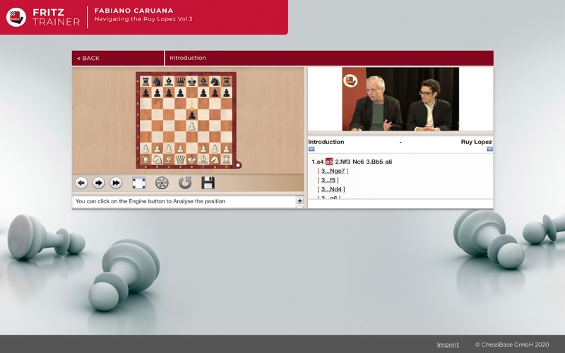The width and height of the screenshot is (565, 353).
Task: Select the black knight on g8
Action: coord(215,82)
